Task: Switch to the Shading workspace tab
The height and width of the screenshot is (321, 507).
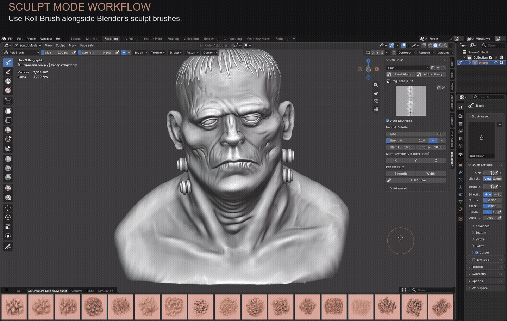Action: pos(173,39)
